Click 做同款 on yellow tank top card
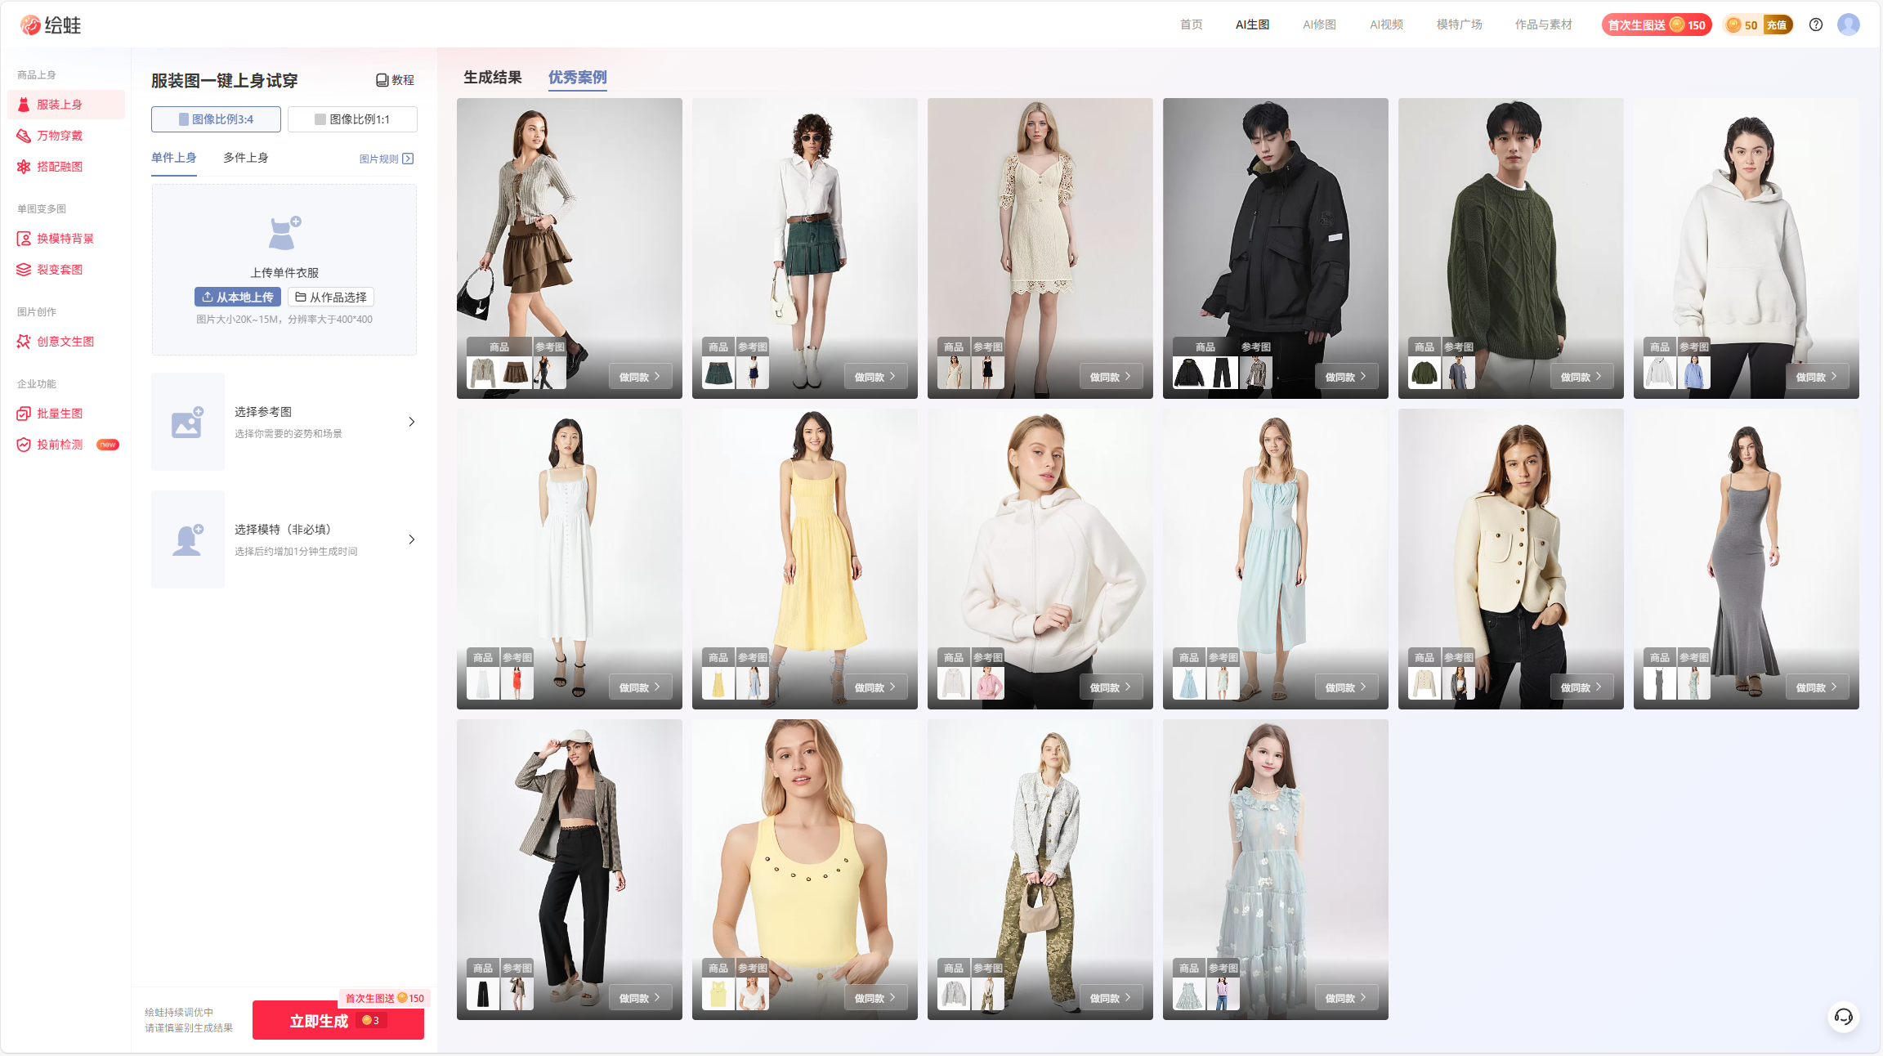The image size is (1883, 1056). tap(876, 998)
